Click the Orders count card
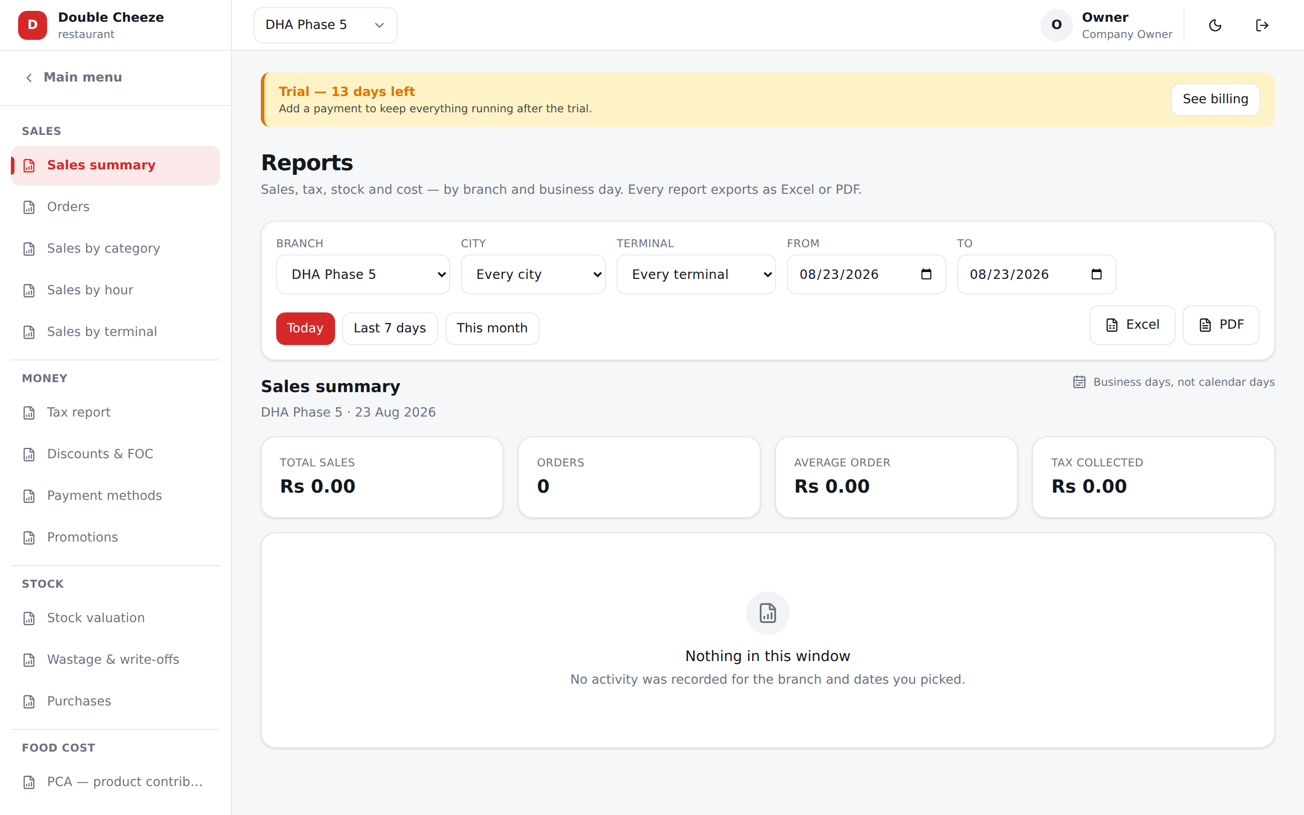 [639, 477]
